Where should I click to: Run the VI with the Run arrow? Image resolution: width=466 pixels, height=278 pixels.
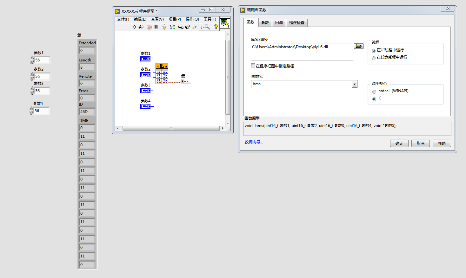click(134, 27)
